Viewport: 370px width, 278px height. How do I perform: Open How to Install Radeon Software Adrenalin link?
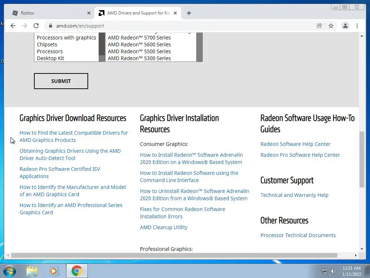click(x=192, y=159)
